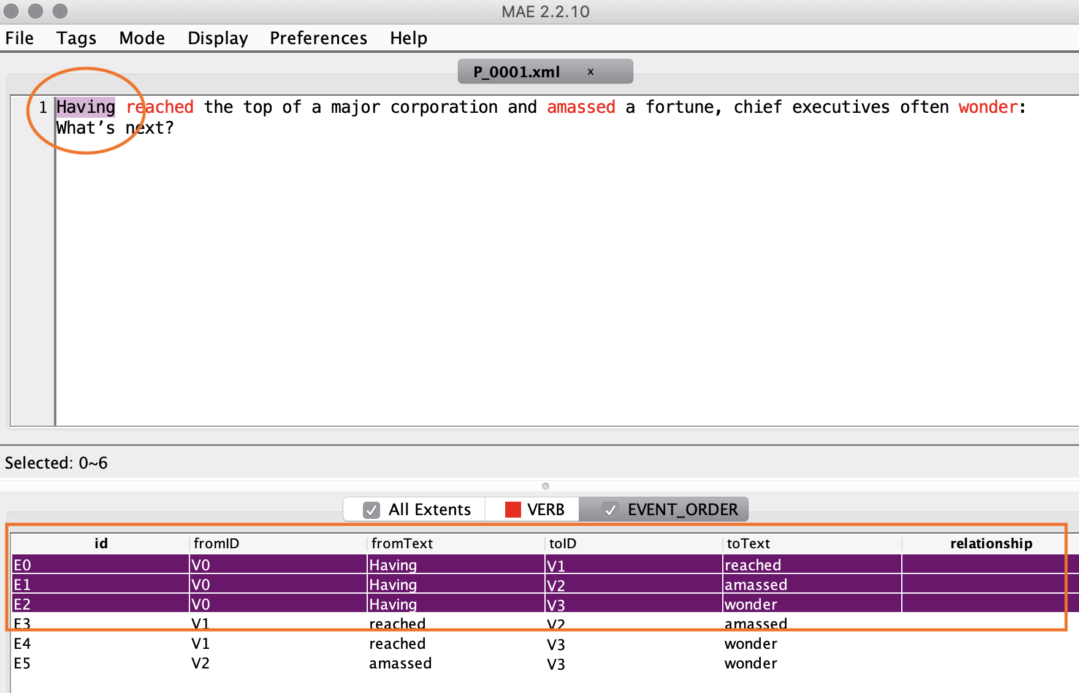Select the E3 row id cell

pos(101,624)
